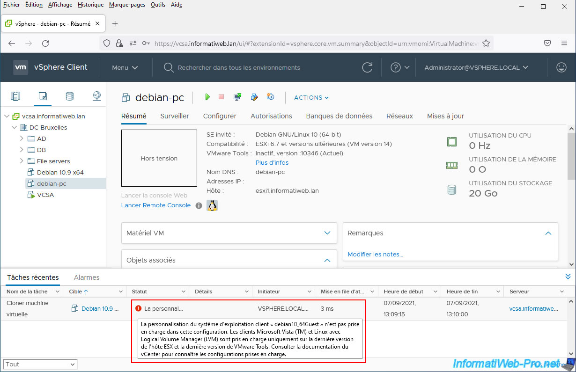Open the vSphere Menu dropdown

pyautogui.click(x=125, y=67)
